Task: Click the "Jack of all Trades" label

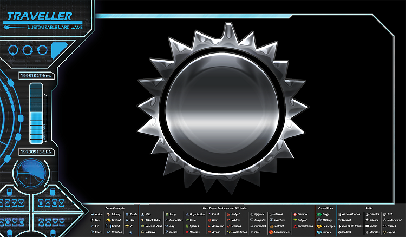Action: click(x=352, y=226)
